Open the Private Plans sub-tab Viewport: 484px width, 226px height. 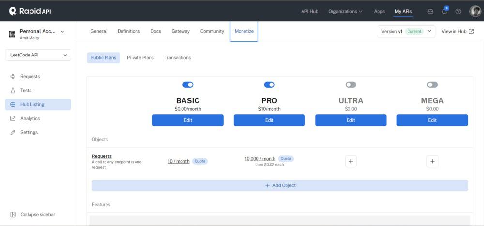click(x=140, y=57)
